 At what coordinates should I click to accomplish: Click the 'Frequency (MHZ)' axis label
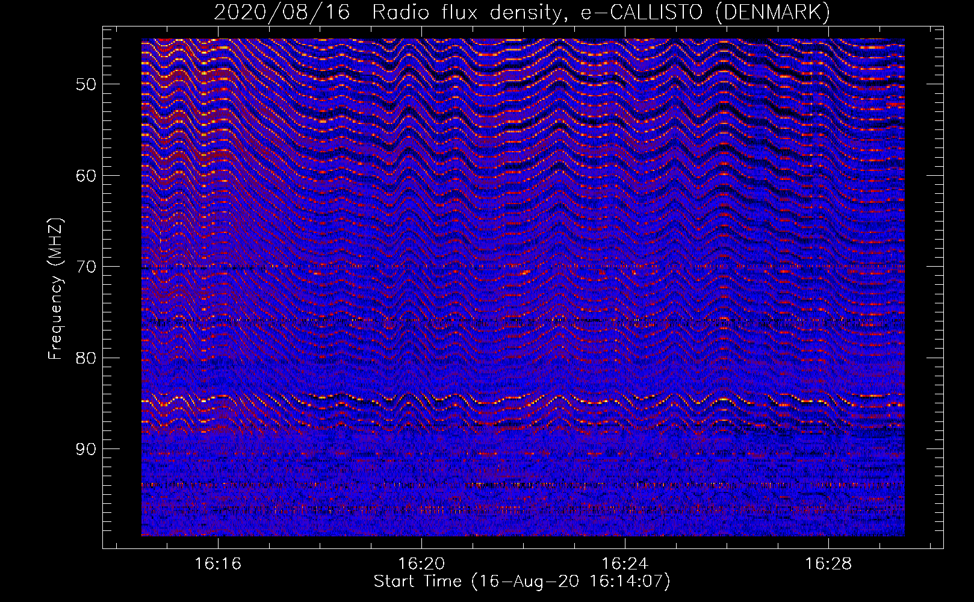click(55, 289)
